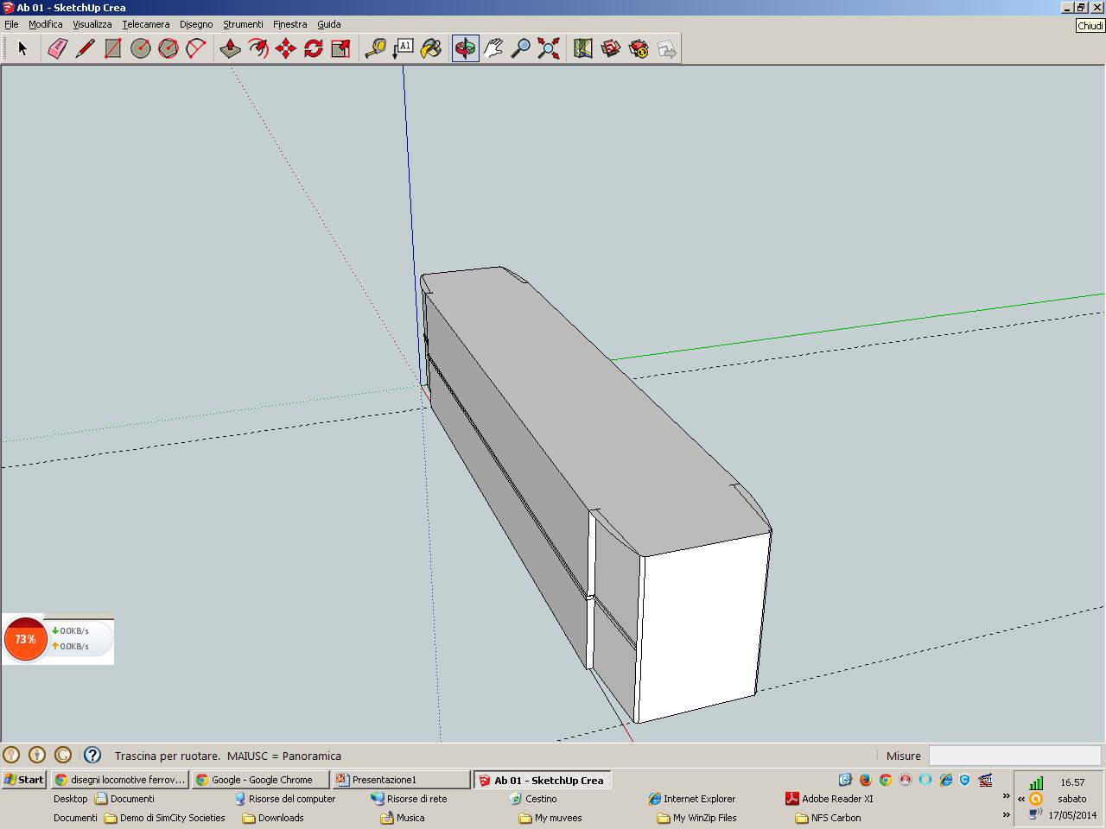Activate the Follow Me tool
Image resolution: width=1106 pixels, height=829 pixels.
(257, 48)
